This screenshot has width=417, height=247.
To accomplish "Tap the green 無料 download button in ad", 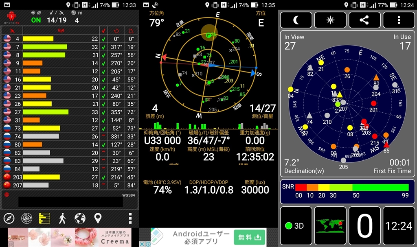I will pyautogui.click(x=250, y=237).
